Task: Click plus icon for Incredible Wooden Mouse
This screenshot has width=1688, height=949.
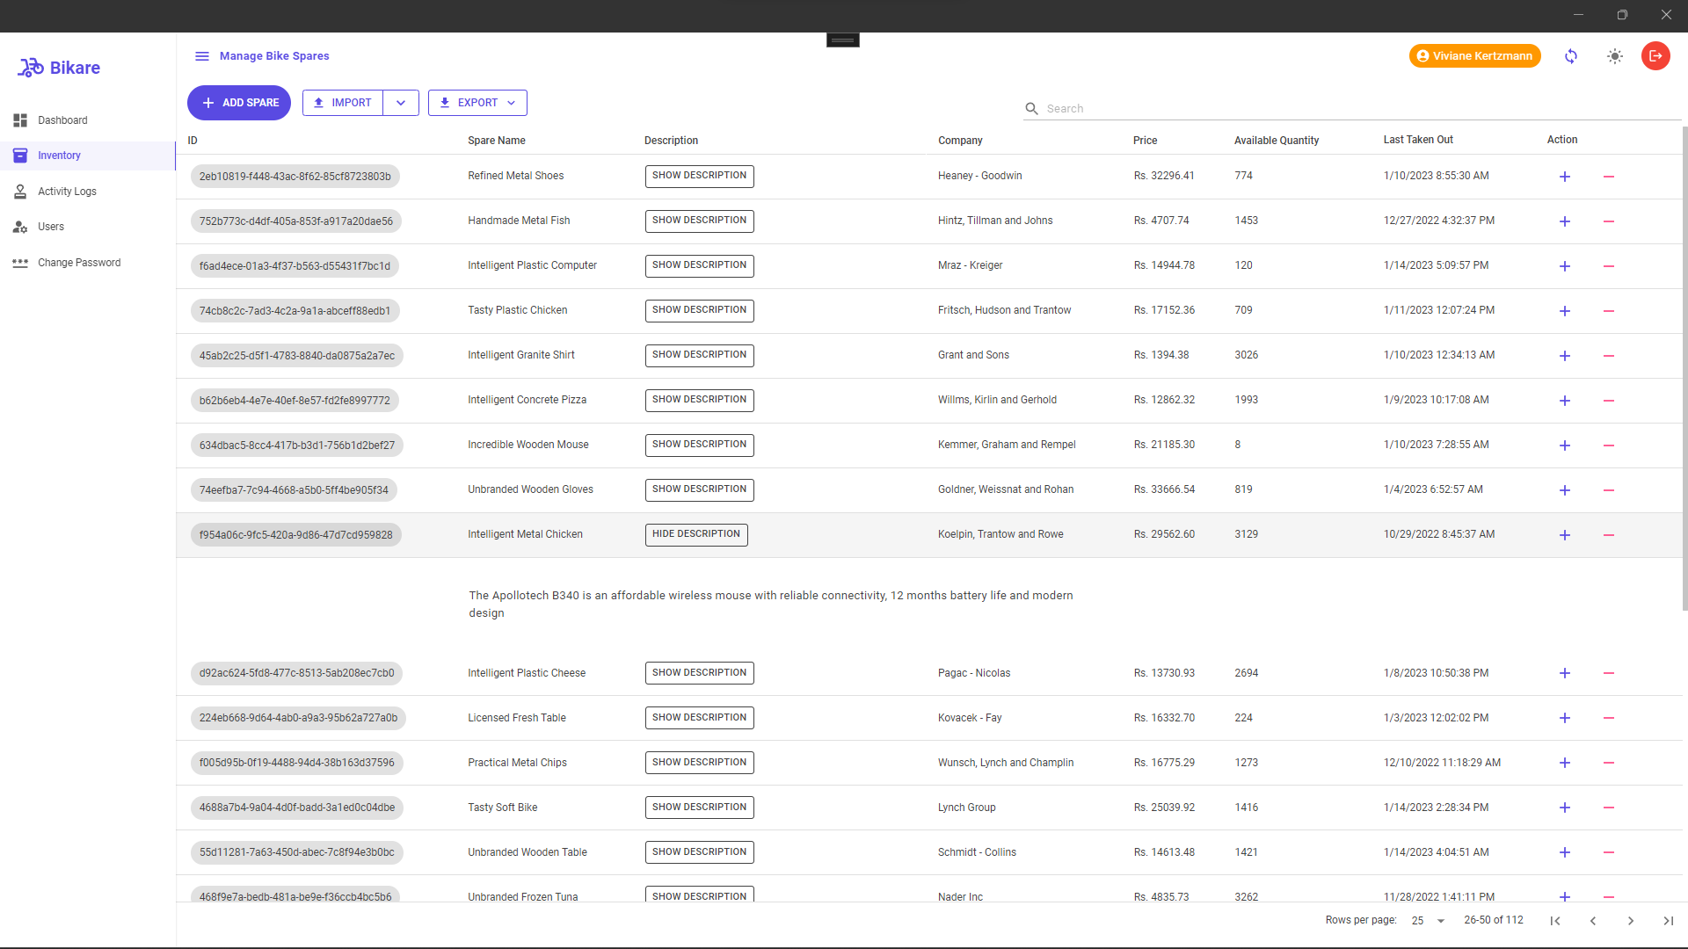Action: point(1565,445)
